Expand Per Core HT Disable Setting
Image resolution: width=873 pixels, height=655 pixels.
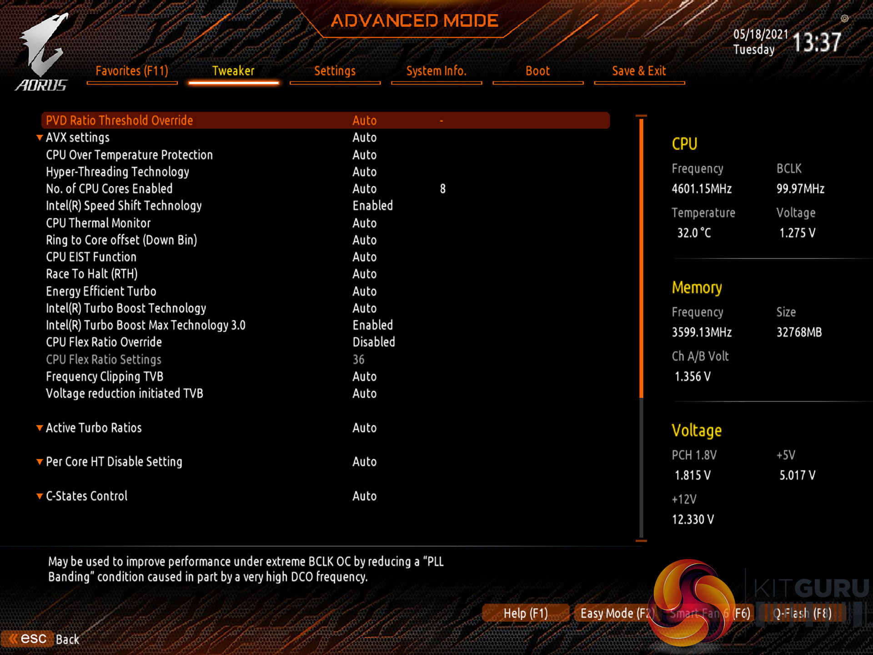pos(114,462)
